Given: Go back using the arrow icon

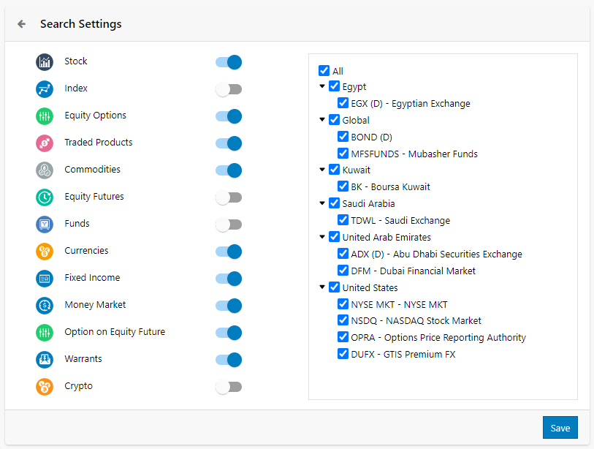Looking at the screenshot, I should pyautogui.click(x=22, y=24).
